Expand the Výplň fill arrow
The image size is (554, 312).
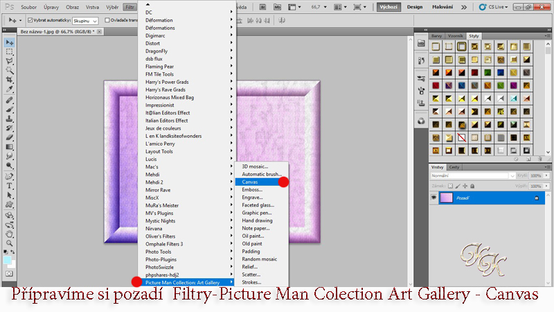(546, 186)
